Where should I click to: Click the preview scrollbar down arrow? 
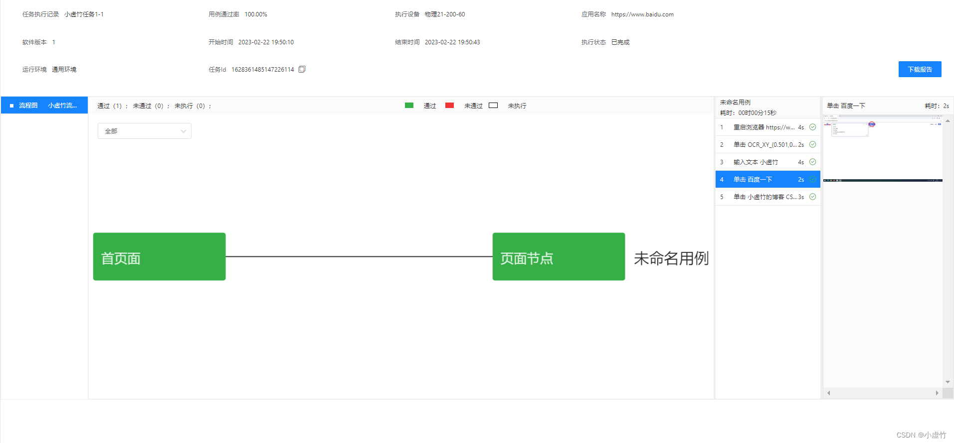click(948, 382)
